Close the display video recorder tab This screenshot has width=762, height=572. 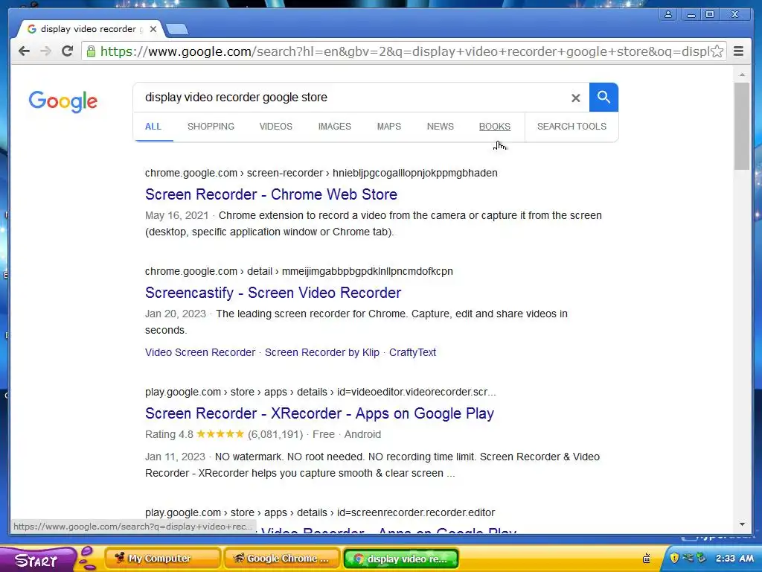153,29
